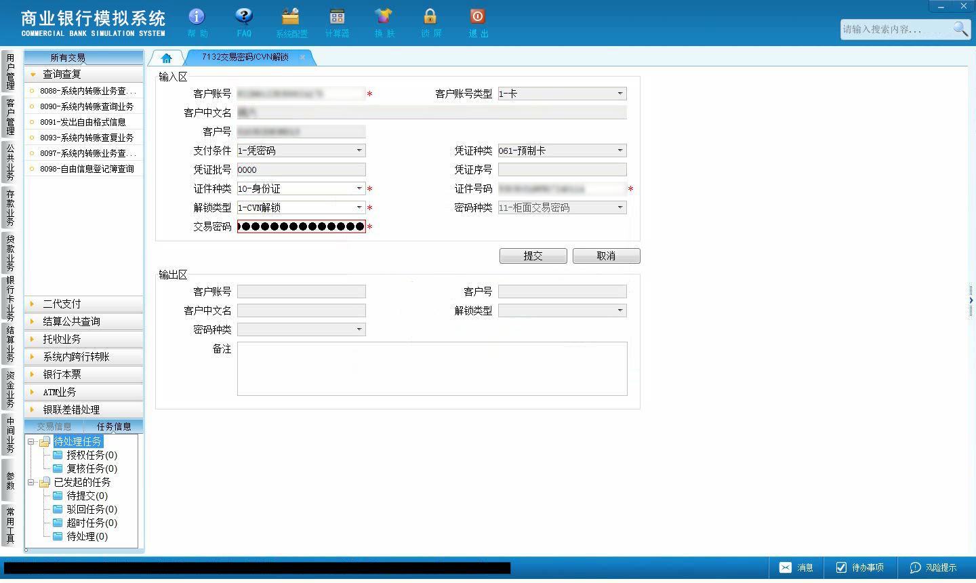The width and height of the screenshot is (976, 583).
Task: Switch to the 用户管理 side tab
Action: (9, 71)
